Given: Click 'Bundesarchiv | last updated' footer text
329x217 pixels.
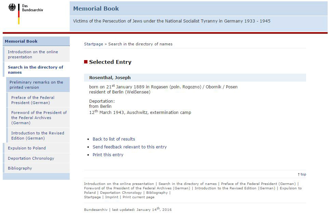Looking at the screenshot, I should (x=128, y=209).
